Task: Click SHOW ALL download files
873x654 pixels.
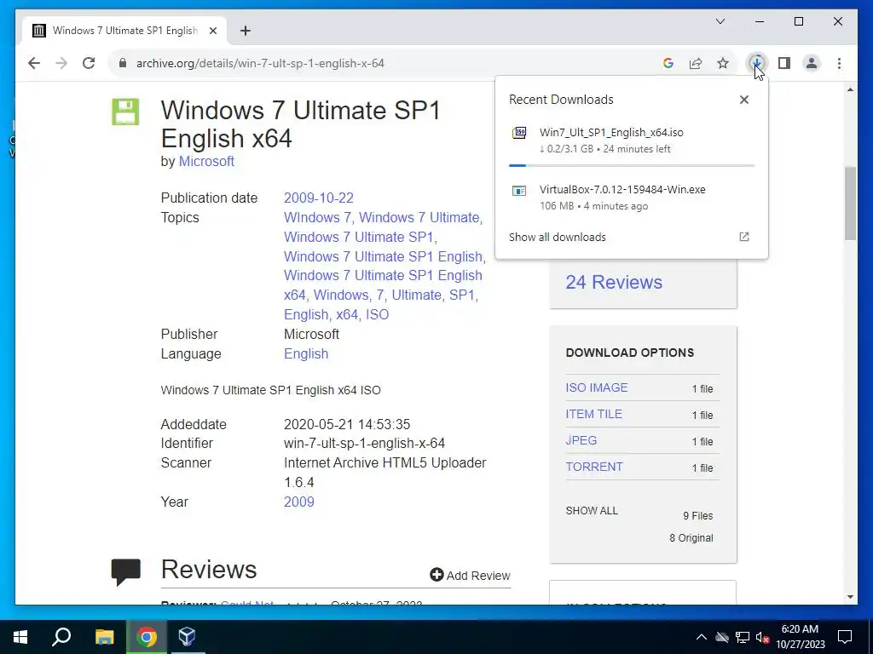Action: 592,511
